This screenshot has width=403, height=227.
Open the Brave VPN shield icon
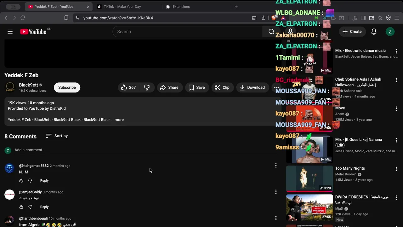point(389,18)
